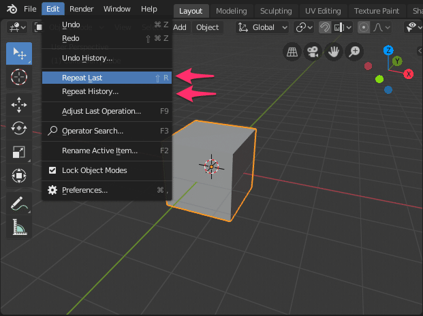Open the Render menu
Screen dimensions: 423x316
(82, 9)
